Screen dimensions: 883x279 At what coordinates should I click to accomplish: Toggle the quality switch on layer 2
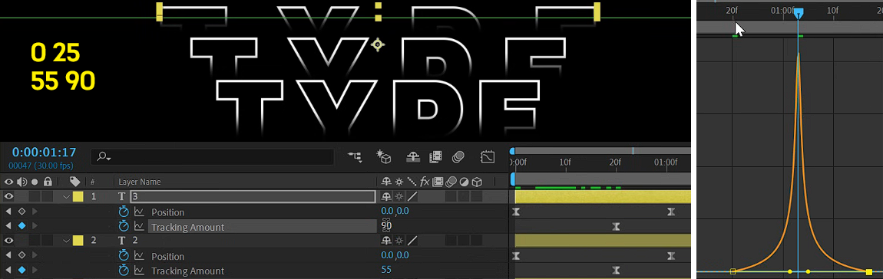point(412,240)
